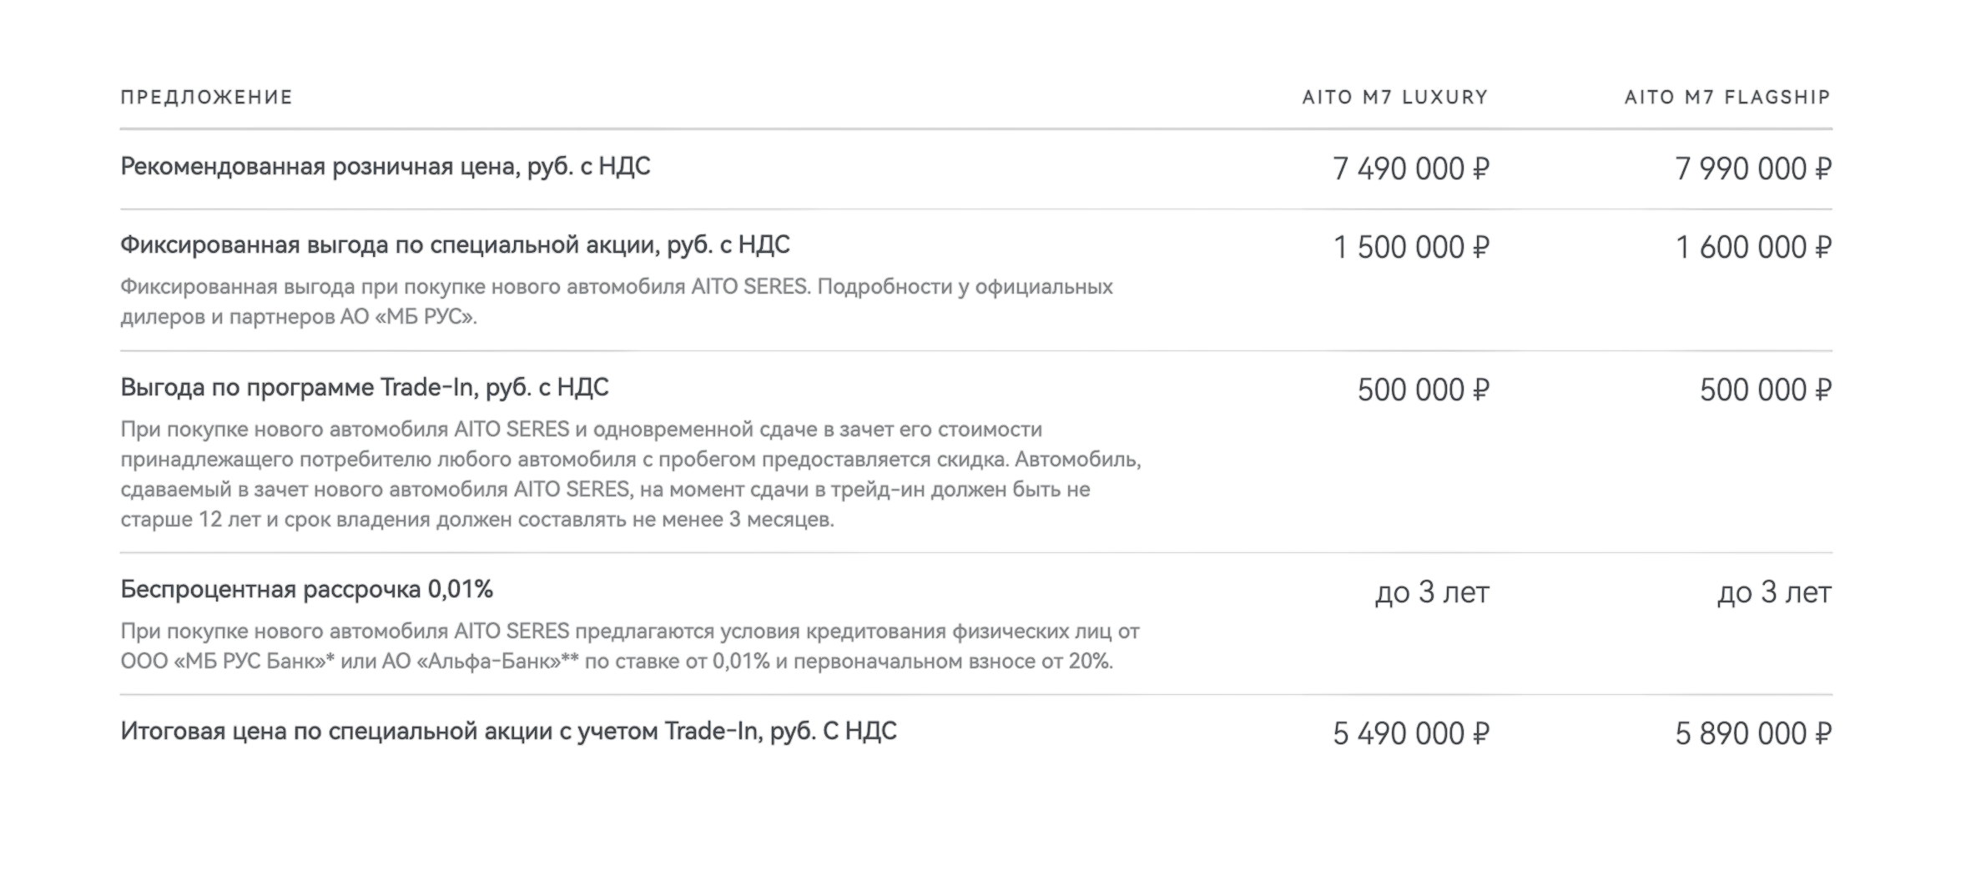Click Беспроцентная рассрочка 0,01% row title
1971x881 pixels.
(306, 590)
